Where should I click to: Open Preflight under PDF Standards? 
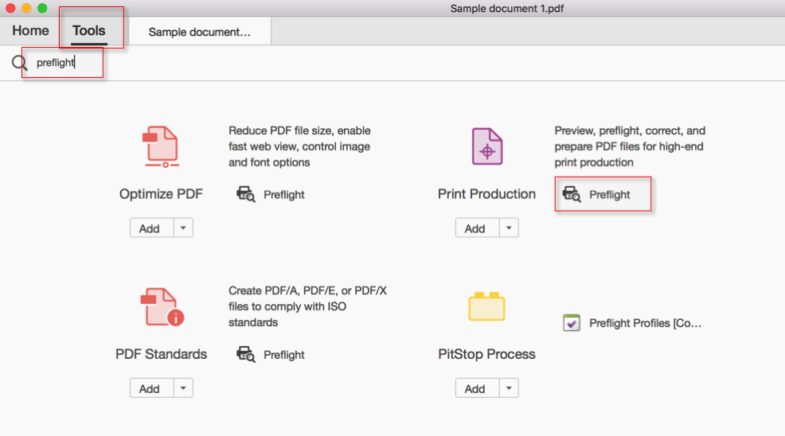[x=271, y=355]
